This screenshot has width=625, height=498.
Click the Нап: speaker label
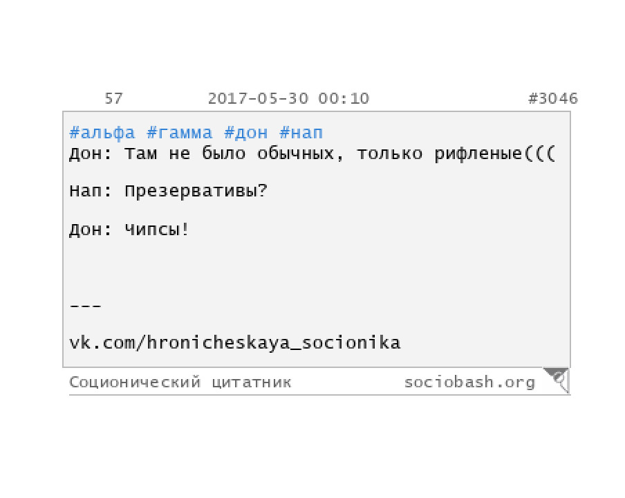pyautogui.click(x=91, y=192)
